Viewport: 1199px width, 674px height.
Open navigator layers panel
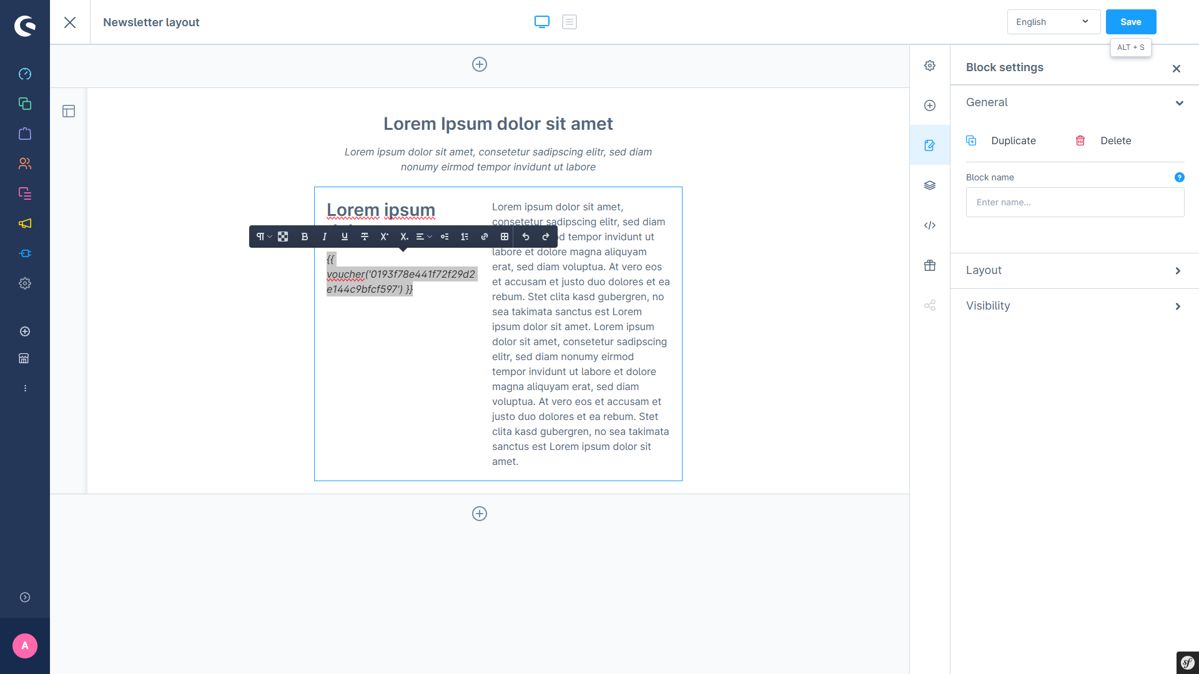click(x=930, y=185)
